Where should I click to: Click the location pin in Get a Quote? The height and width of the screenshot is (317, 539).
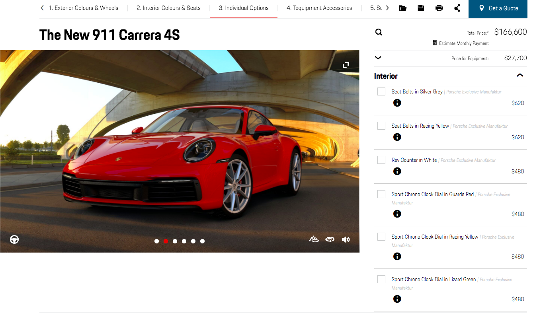481,8
